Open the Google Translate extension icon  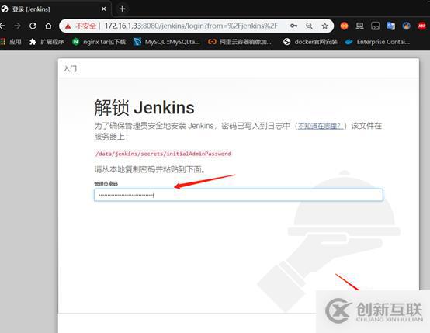390,26
